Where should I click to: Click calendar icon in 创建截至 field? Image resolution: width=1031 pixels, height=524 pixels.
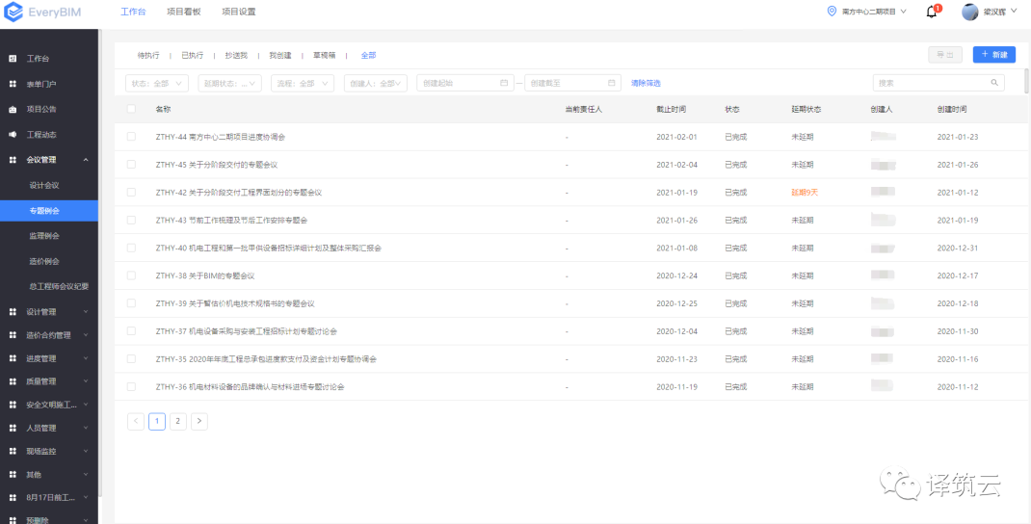pyautogui.click(x=611, y=83)
